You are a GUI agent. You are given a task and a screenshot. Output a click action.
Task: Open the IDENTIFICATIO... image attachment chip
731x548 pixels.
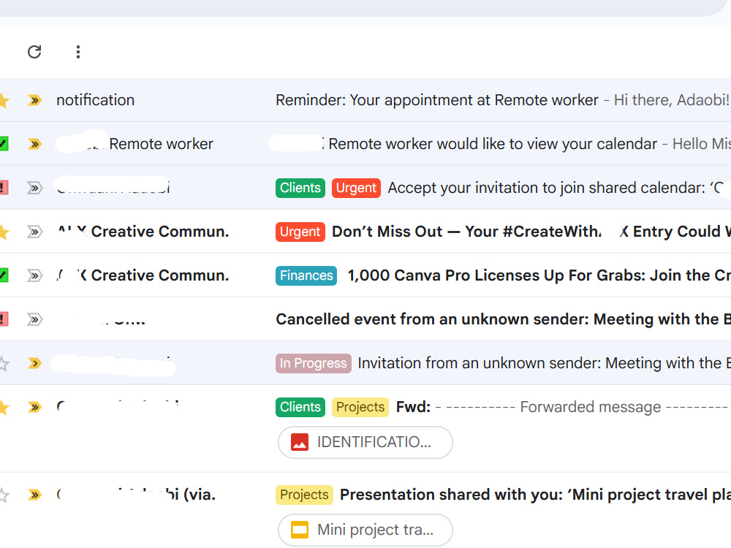pos(365,442)
